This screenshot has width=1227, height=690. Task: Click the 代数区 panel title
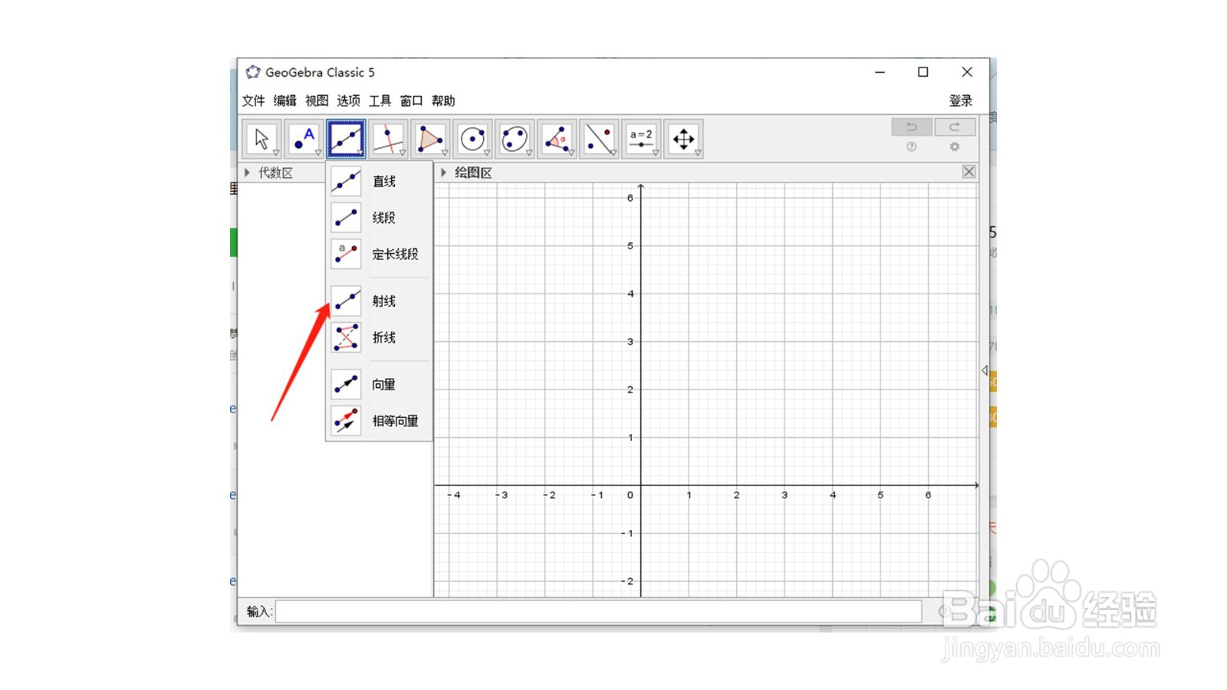(x=276, y=172)
